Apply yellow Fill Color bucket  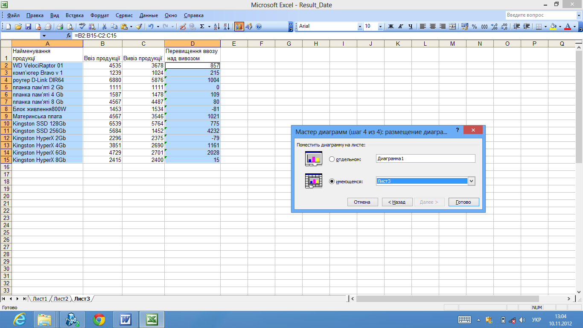tap(553, 26)
